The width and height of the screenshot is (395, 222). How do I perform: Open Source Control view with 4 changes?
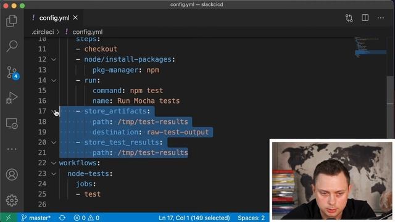(x=12, y=73)
